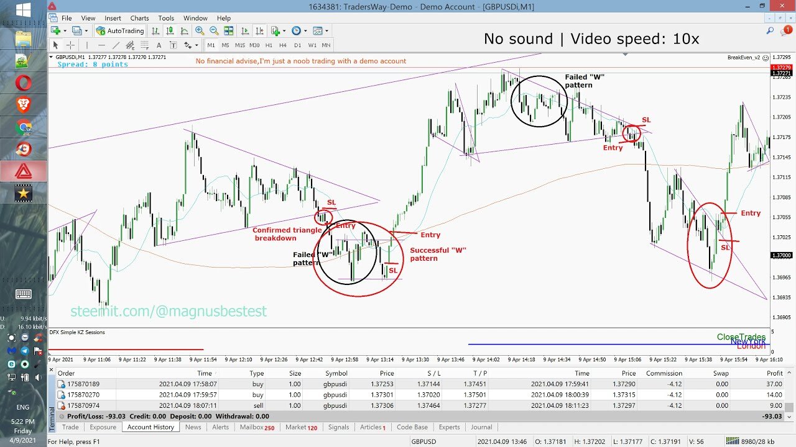The width and height of the screenshot is (796, 447).
Task: Click the Periods clock icon
Action: tap(296, 30)
